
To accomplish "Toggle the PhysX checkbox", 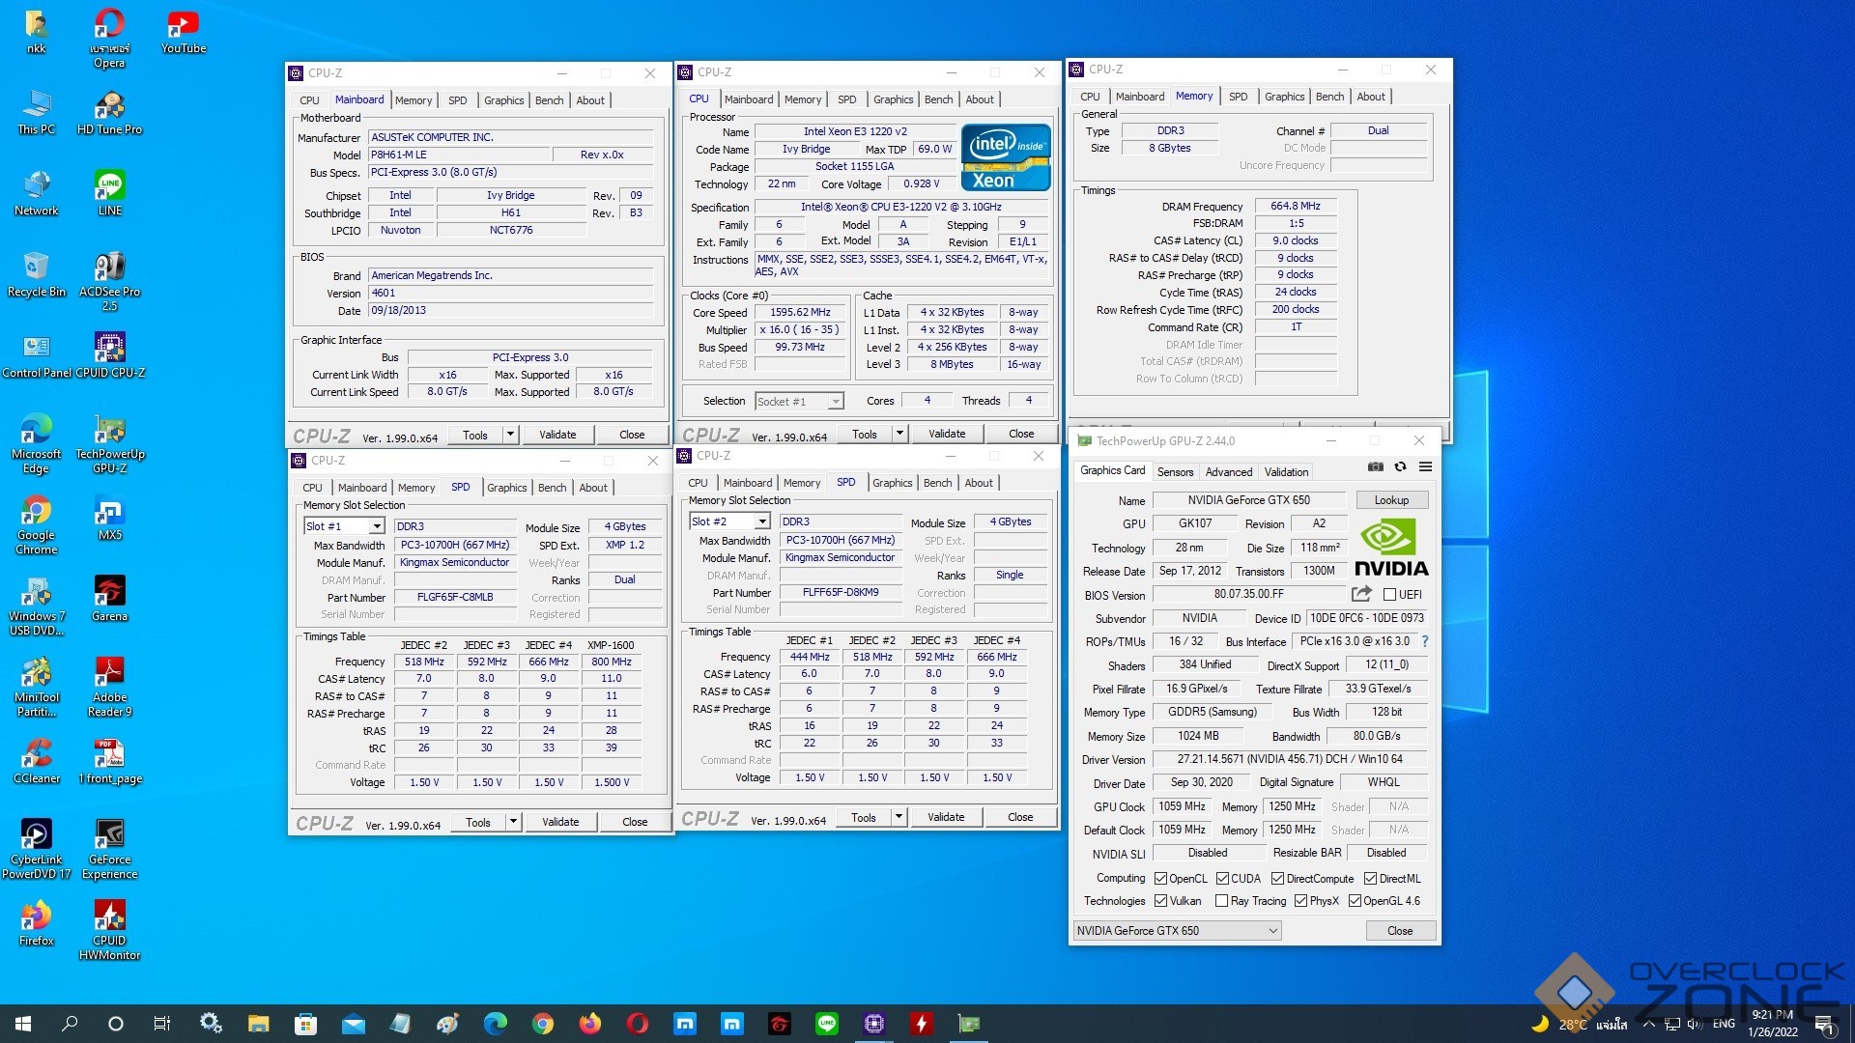I will 1300,901.
